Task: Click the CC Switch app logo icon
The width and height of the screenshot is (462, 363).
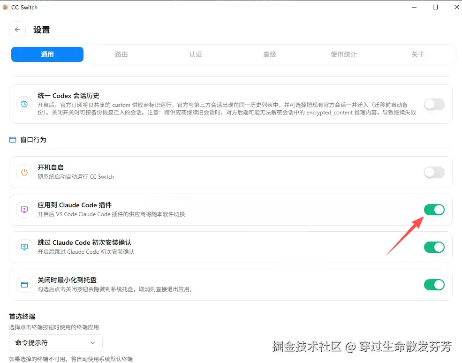Action: 5,7
